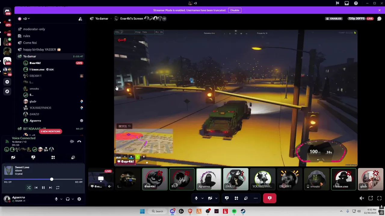Open microphone options chevron in call controls
The width and height of the screenshot is (385, 216).
point(202,198)
